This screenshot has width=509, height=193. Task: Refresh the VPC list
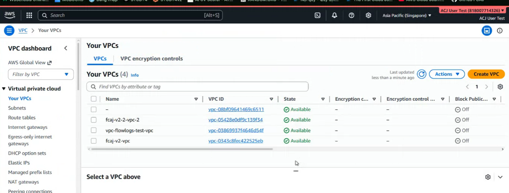point(422,74)
